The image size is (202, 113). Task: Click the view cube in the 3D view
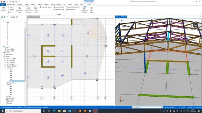[x=195, y=24]
